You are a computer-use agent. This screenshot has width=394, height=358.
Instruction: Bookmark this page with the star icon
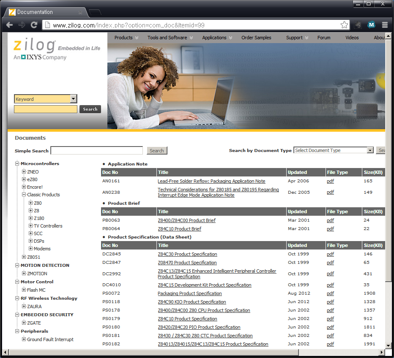click(x=344, y=25)
